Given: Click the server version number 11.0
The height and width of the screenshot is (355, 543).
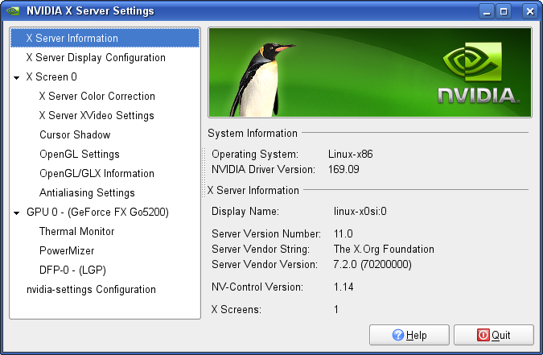Looking at the screenshot, I should pos(343,233).
